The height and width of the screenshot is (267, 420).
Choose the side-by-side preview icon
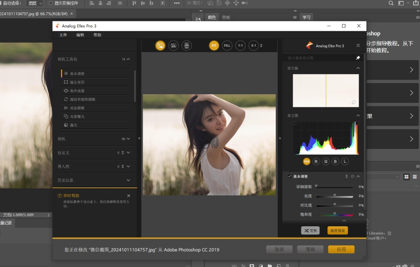187,46
